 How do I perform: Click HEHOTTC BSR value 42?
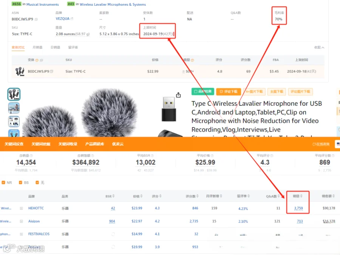click(113, 208)
